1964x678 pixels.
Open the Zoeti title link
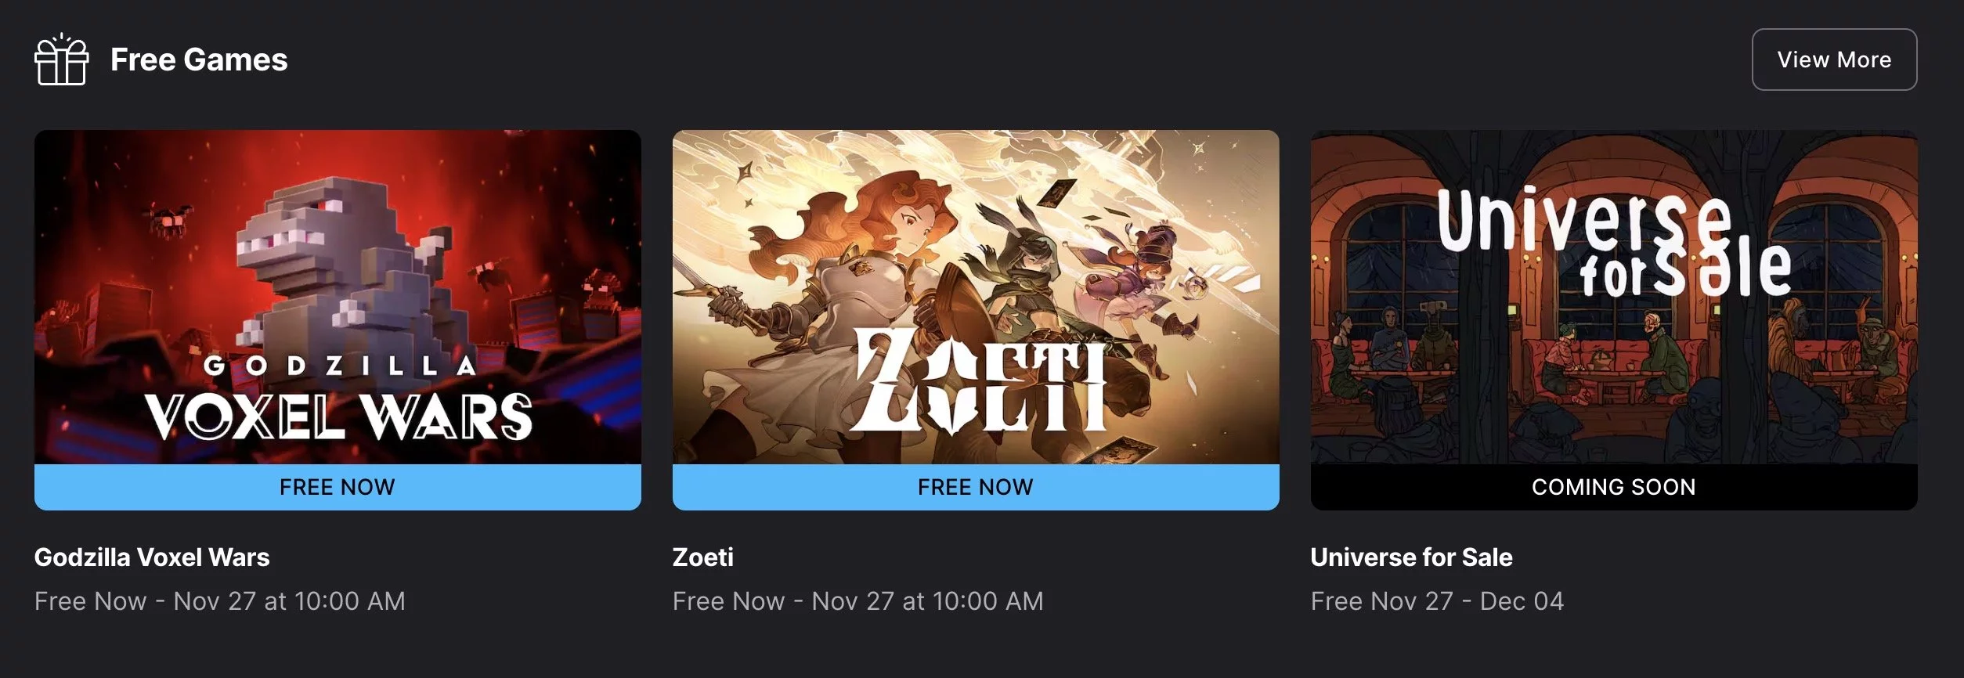(703, 557)
